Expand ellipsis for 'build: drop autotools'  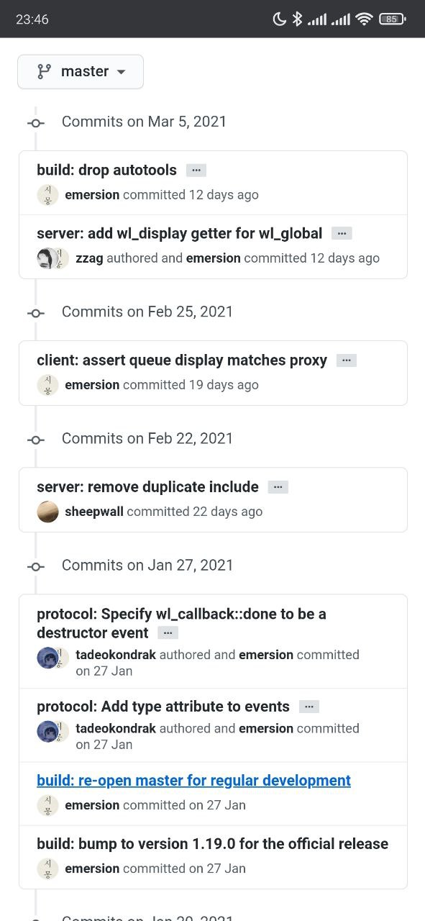click(x=196, y=171)
